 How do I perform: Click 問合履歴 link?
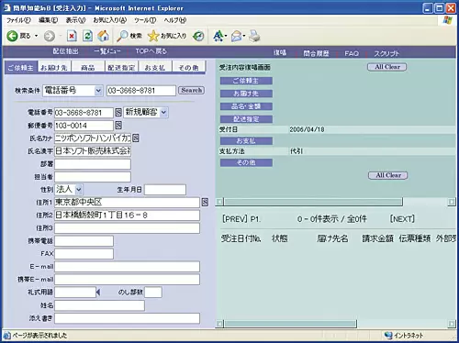(317, 53)
